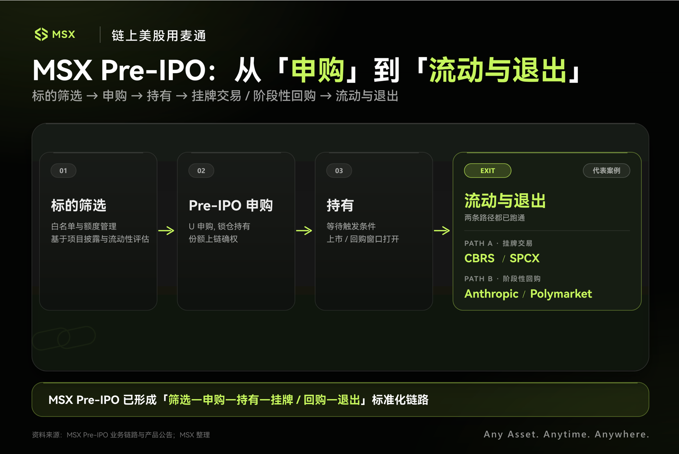Viewport: 679px width, 454px height.
Task: Select the 03 step badge
Action: click(339, 171)
